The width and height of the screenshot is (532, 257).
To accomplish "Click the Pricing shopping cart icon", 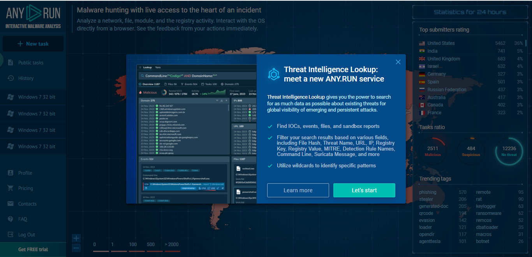I will [x=11, y=188].
